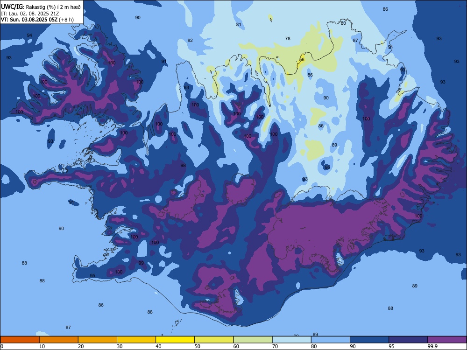Viewport: 467px width, 350px height.
Task: Click the bright yellow 40–50 legend swatch
Action: (175, 340)
